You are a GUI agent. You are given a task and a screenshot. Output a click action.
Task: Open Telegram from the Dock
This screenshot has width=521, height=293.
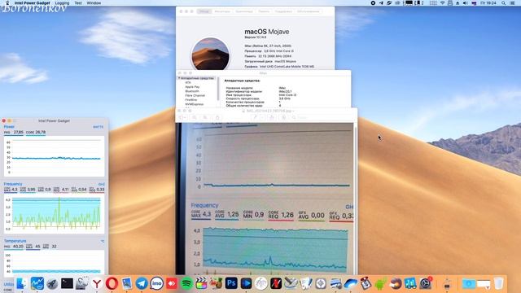coord(142,283)
